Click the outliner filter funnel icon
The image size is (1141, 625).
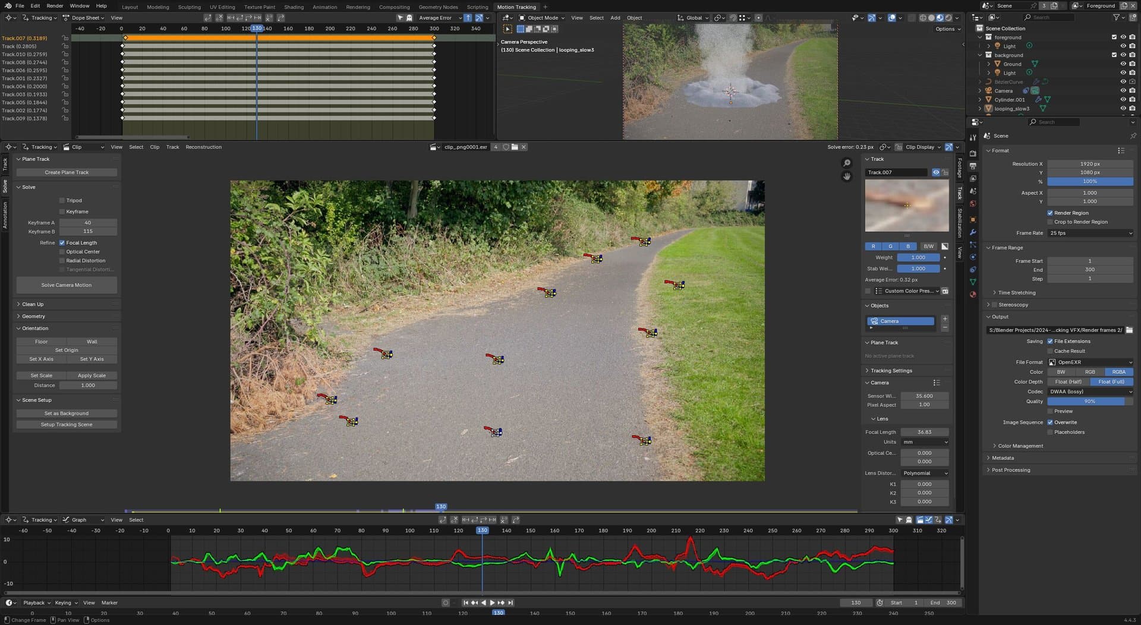coord(1117,17)
